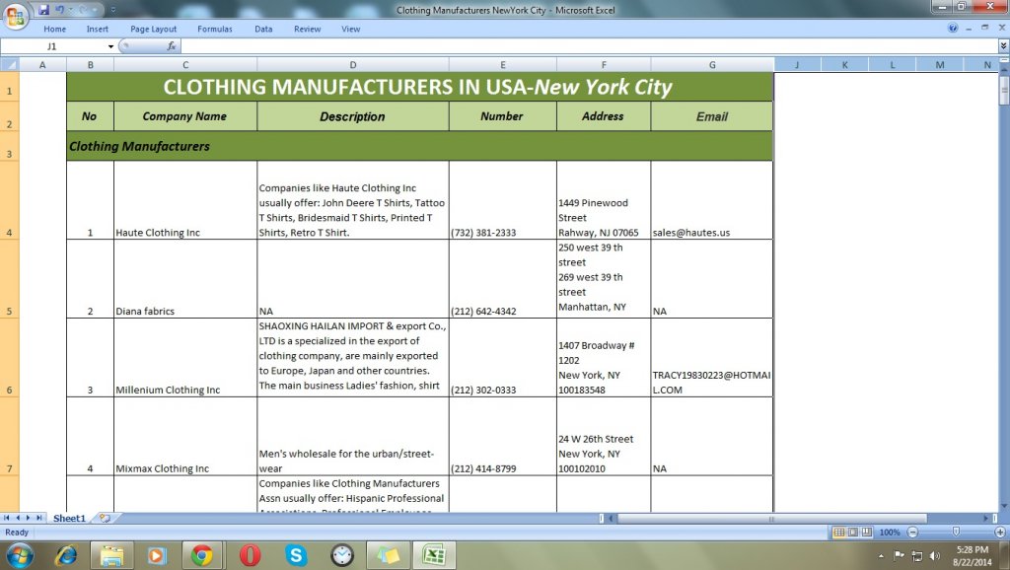Select row 4 header
Viewport: 1010px width, 570px height.
[x=10, y=200]
